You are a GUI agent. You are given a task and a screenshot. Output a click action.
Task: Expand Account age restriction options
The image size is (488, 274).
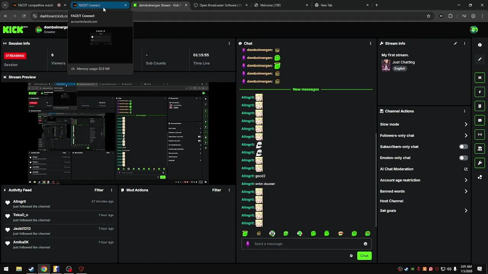pyautogui.click(x=466, y=180)
